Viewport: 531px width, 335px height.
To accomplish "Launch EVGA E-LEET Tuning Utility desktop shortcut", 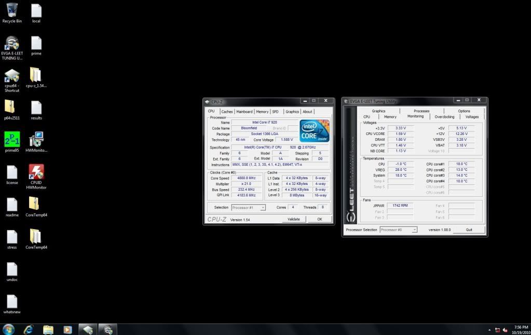I will point(12,48).
